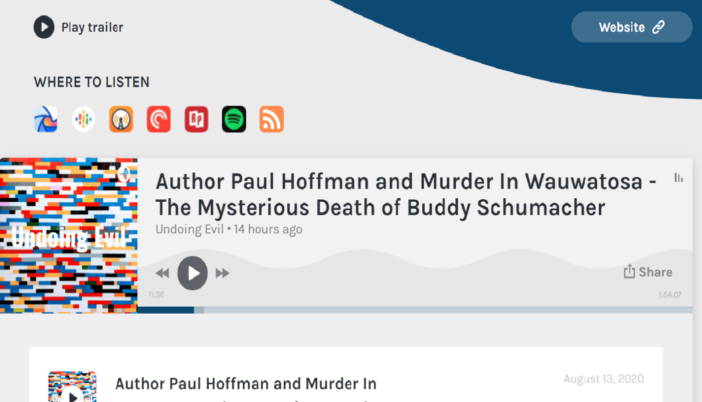
Task: Listen on Spotify via its icon
Action: click(x=234, y=119)
